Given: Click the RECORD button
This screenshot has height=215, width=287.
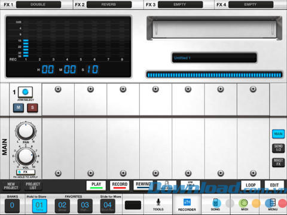Looking at the screenshot, I should 120,186.
